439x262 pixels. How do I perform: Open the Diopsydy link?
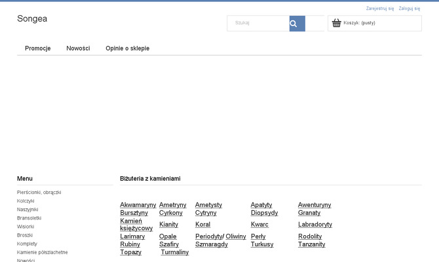coord(264,213)
